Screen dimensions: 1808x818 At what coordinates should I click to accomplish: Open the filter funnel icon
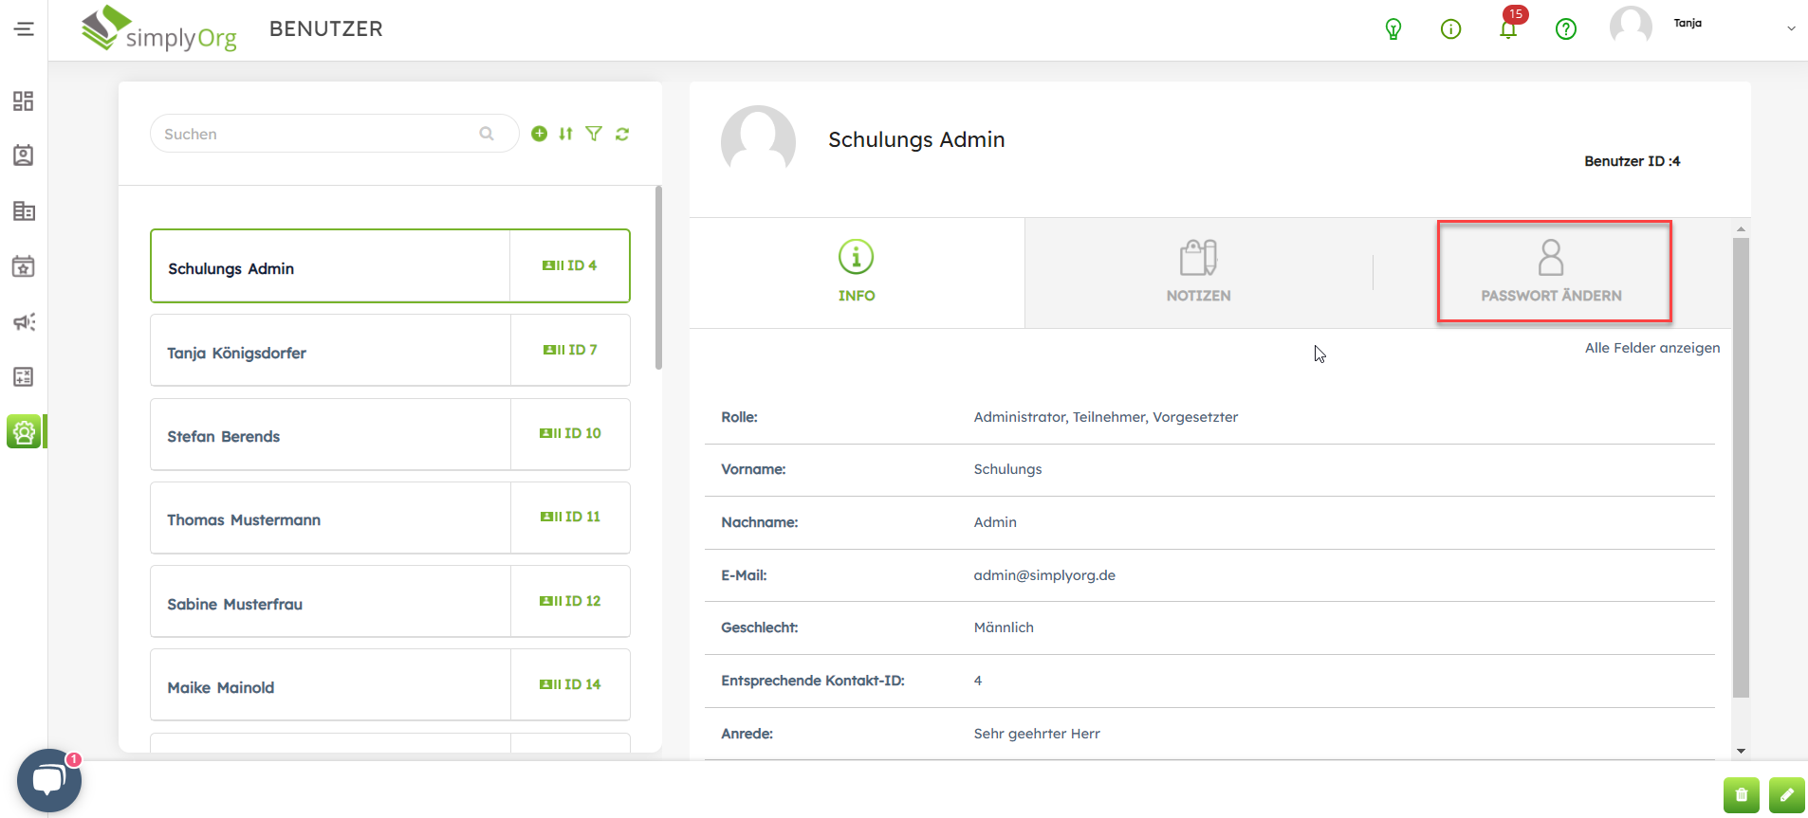pyautogui.click(x=594, y=134)
